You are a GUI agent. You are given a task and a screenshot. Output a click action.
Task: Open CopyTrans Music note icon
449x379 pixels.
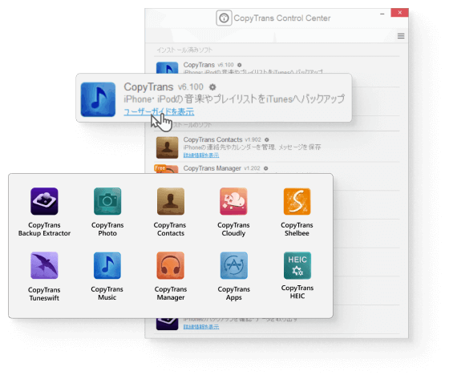(x=107, y=265)
